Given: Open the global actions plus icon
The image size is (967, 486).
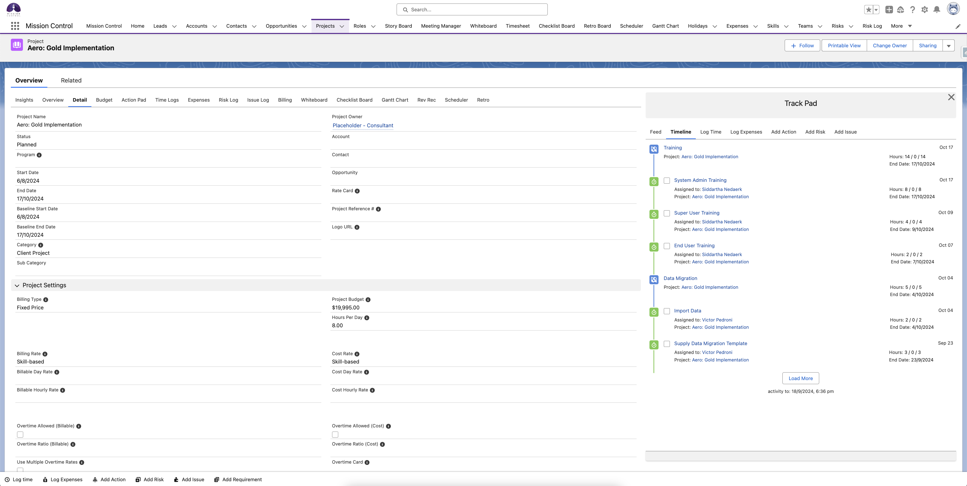Looking at the screenshot, I should tap(889, 10).
